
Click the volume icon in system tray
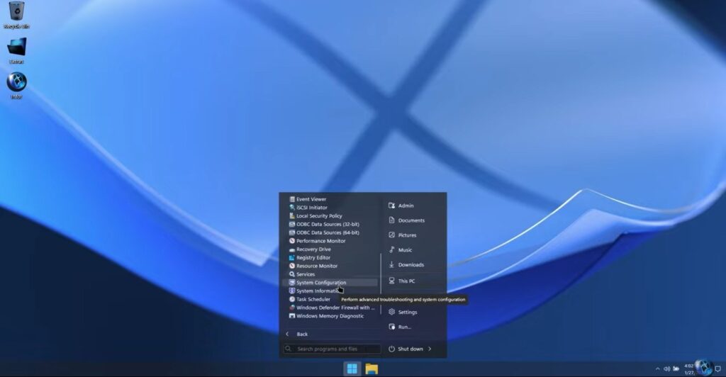pyautogui.click(x=666, y=368)
